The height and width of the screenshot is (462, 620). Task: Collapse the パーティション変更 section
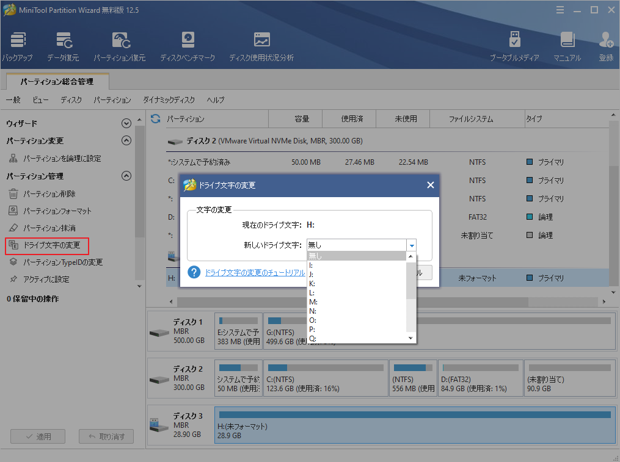126,140
